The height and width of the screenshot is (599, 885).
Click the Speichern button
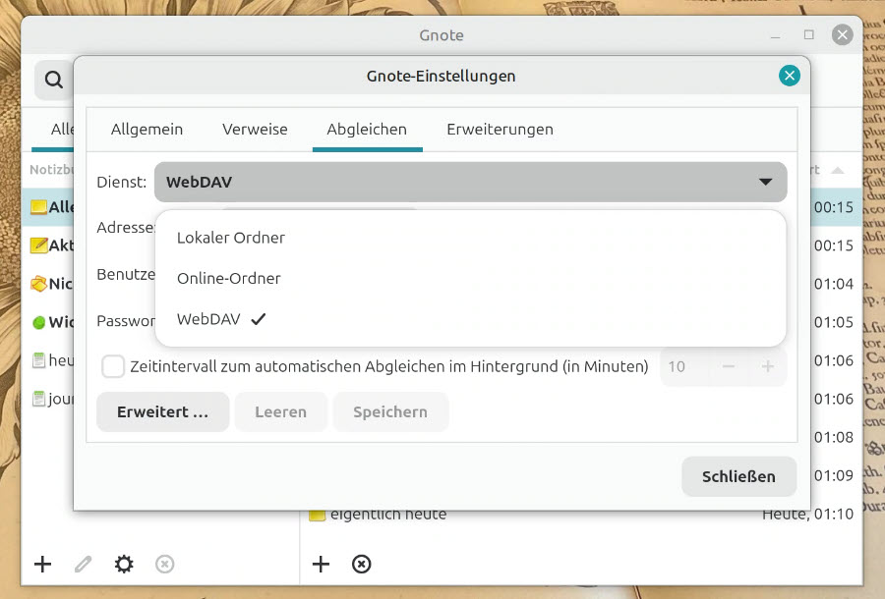coord(390,411)
